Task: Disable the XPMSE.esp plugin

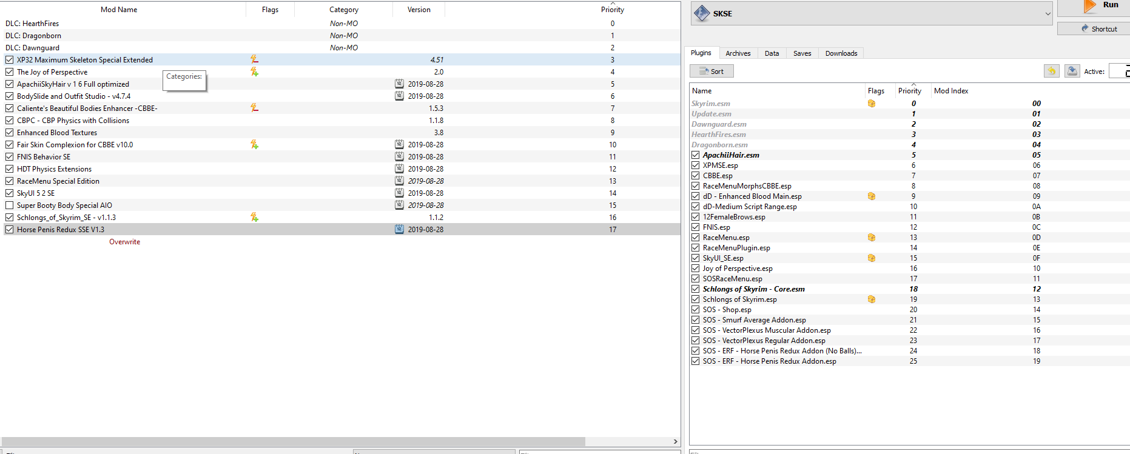Action: 696,165
